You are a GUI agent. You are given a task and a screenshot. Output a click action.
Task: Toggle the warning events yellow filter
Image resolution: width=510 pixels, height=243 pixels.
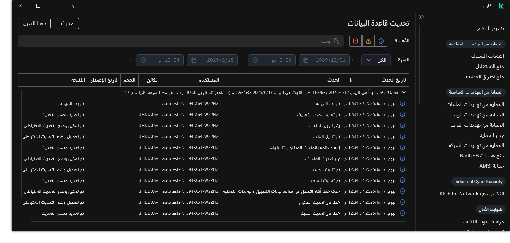point(368,41)
